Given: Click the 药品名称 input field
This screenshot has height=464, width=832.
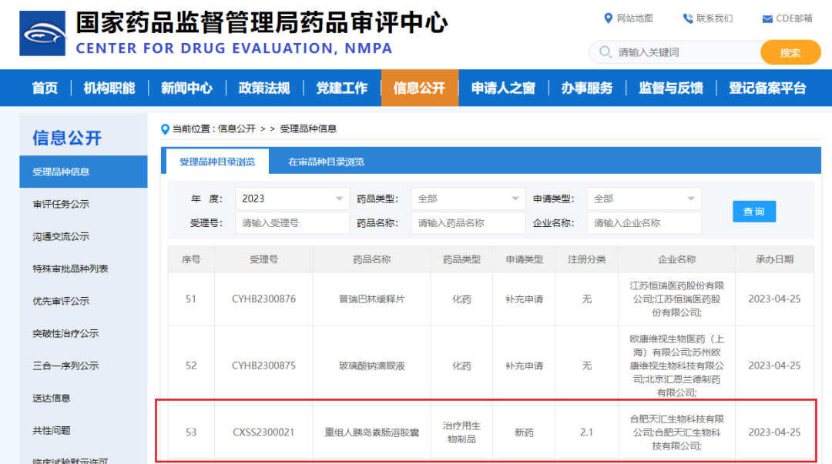Looking at the screenshot, I should point(468,223).
